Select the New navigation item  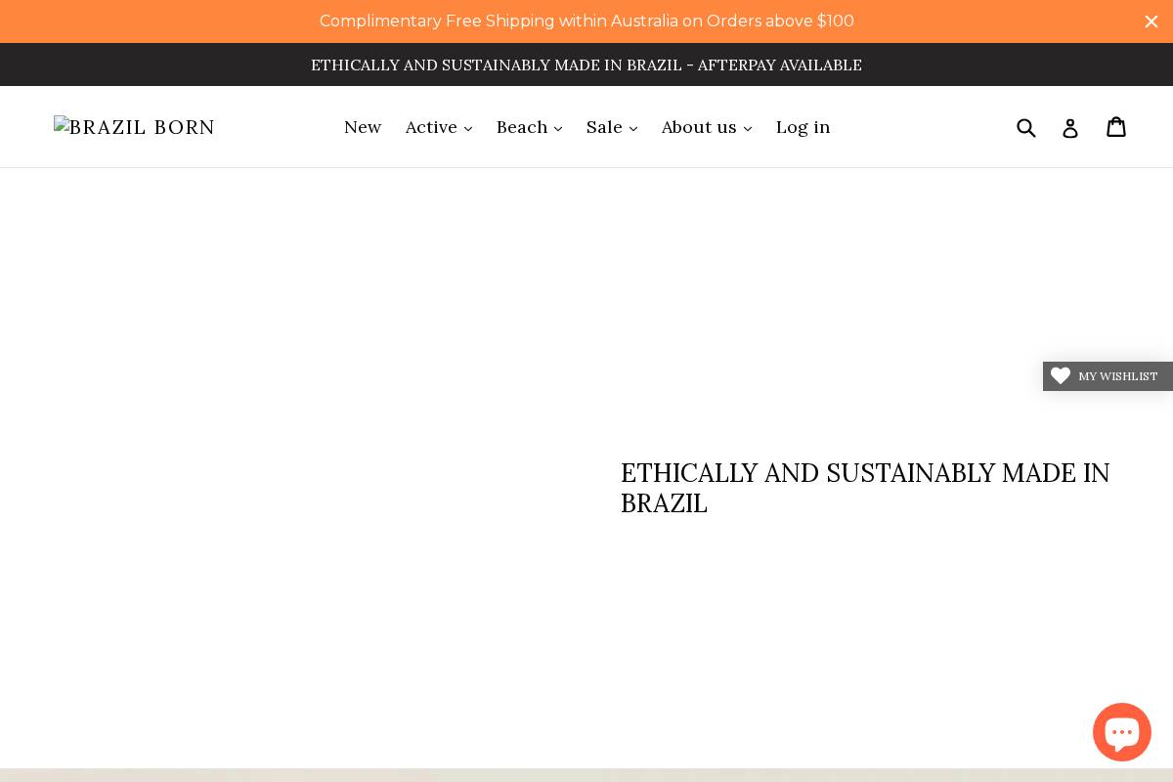coord(363,127)
